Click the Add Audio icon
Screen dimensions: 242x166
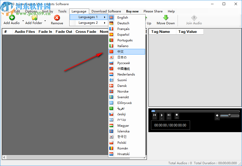point(11,18)
